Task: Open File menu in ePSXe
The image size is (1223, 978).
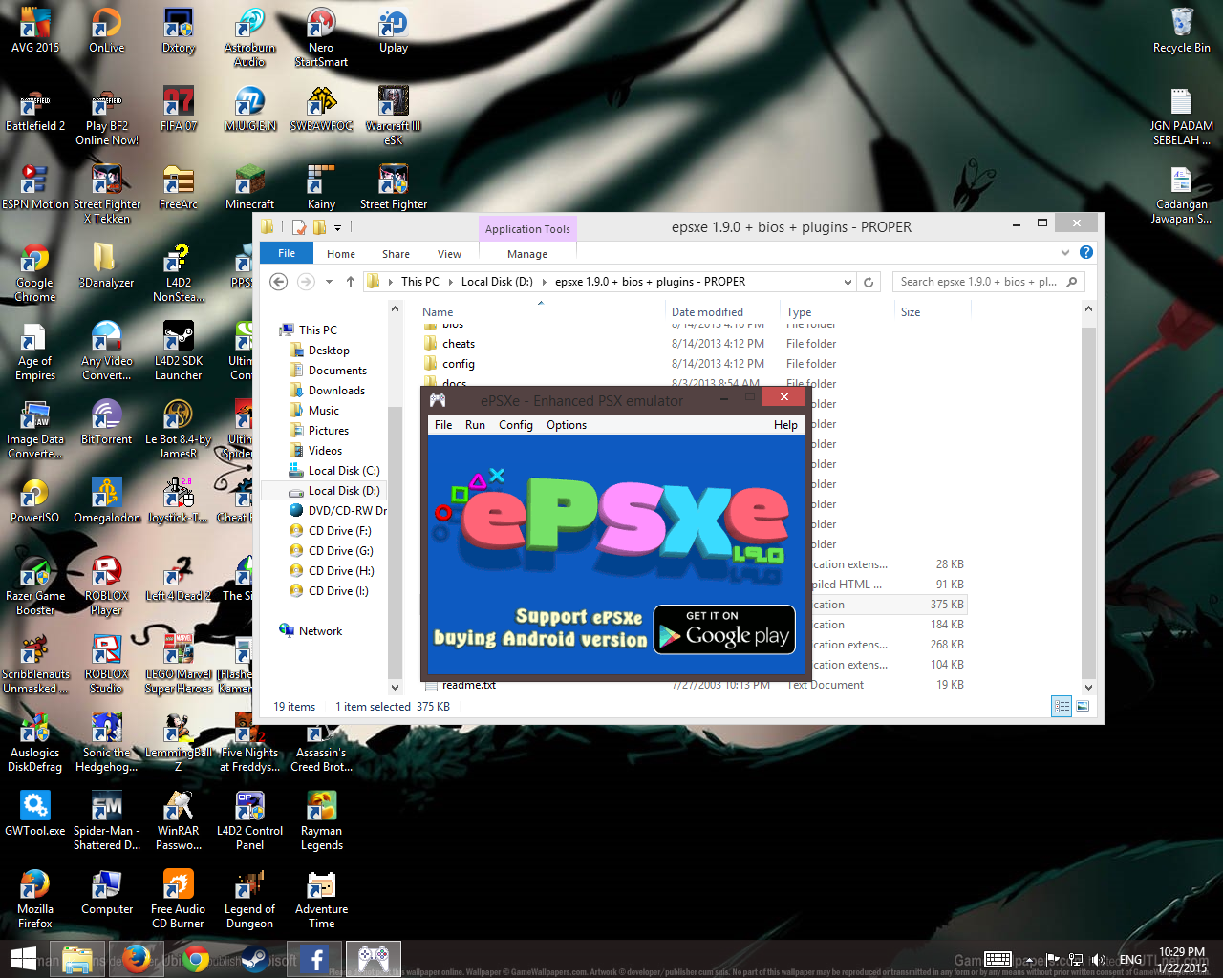Action: point(443,425)
